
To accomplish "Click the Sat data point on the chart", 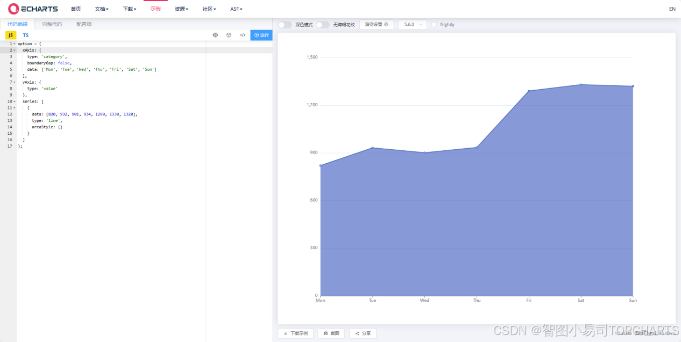I will pos(581,84).
